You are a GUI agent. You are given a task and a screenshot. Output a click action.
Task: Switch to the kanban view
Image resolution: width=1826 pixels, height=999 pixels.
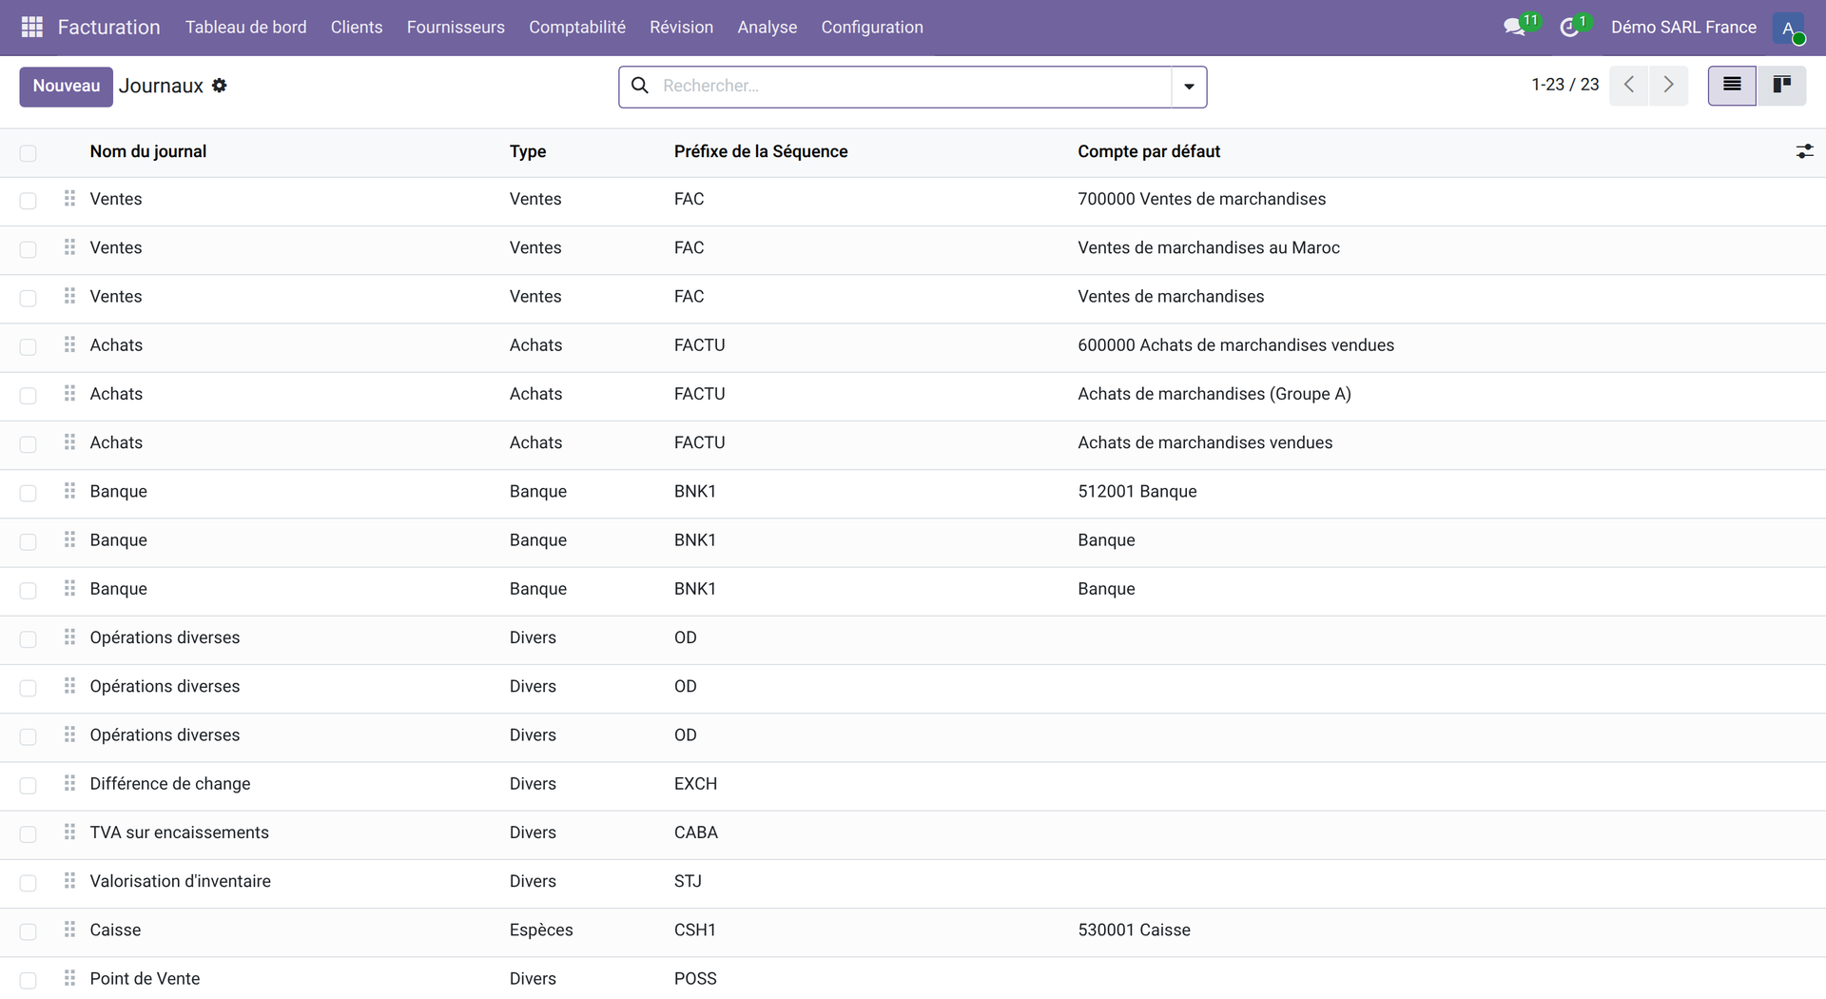click(1781, 86)
